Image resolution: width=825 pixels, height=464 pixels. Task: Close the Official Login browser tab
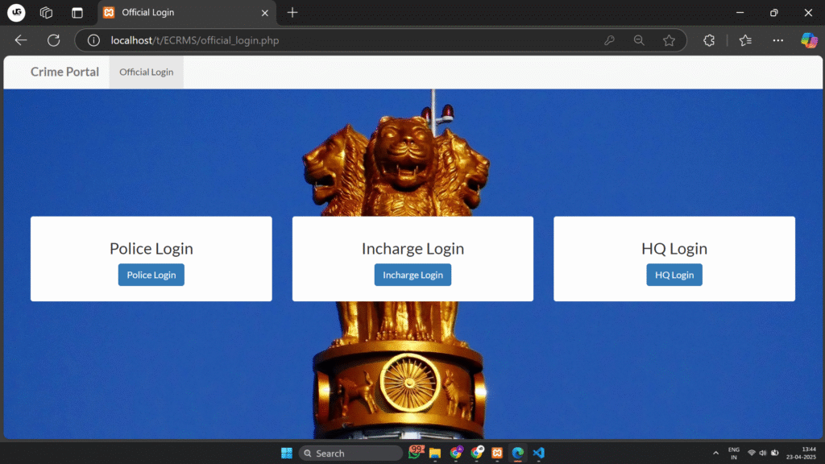pos(264,13)
